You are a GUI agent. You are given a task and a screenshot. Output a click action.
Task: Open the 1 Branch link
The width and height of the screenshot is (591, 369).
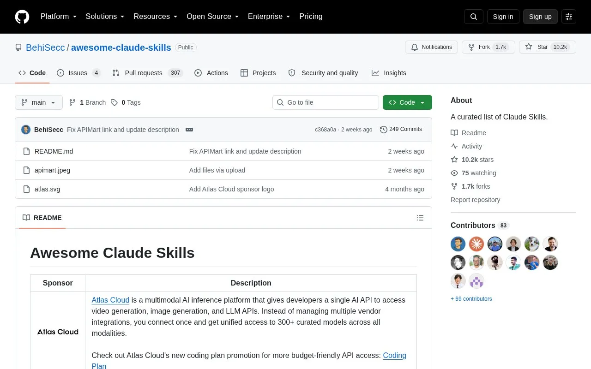[x=87, y=102]
